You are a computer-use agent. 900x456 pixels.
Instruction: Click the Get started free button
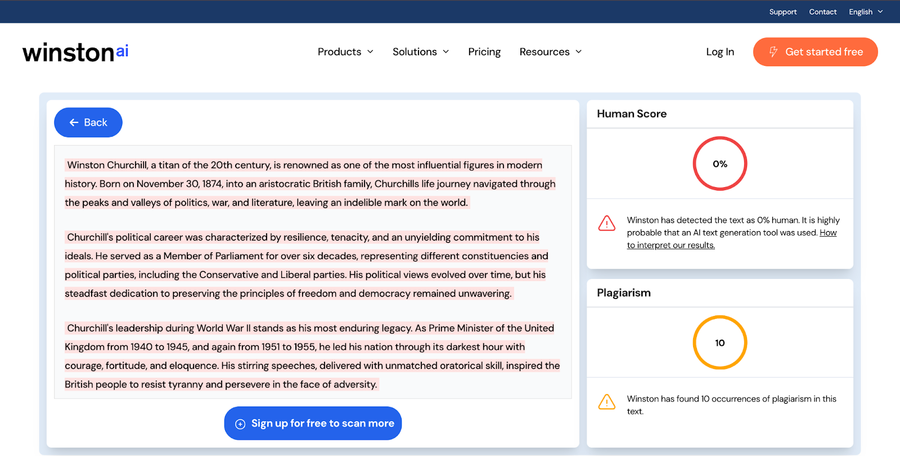pyautogui.click(x=816, y=52)
